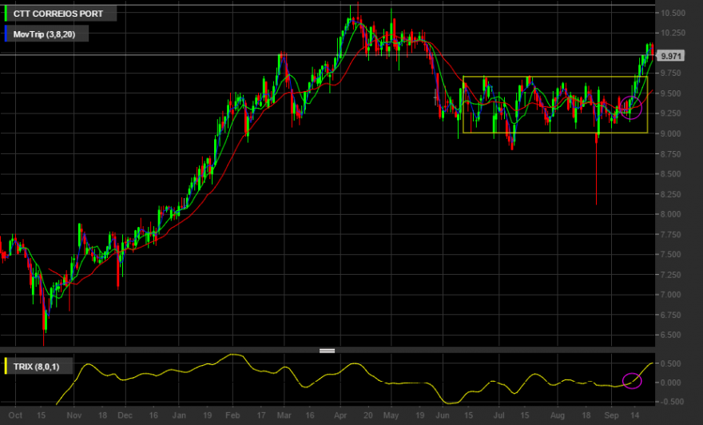Click the Apr label on the time axis

(x=340, y=415)
